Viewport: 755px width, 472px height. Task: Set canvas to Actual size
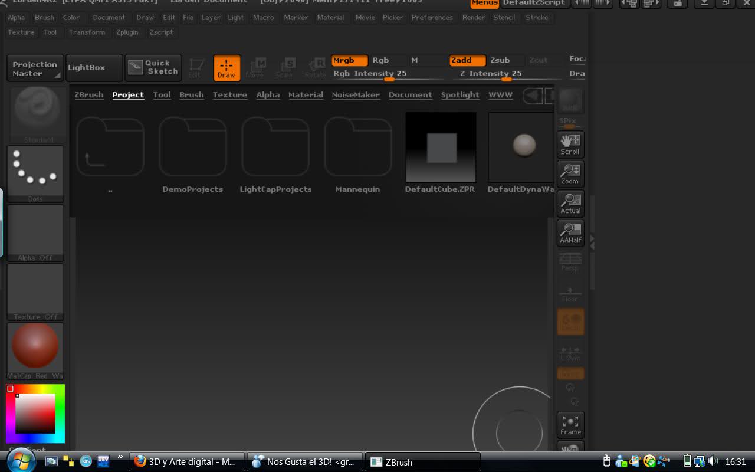pyautogui.click(x=570, y=204)
